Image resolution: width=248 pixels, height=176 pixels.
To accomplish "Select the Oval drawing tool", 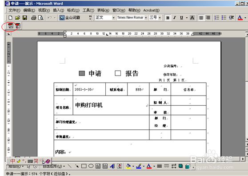I will click(x=91, y=166).
